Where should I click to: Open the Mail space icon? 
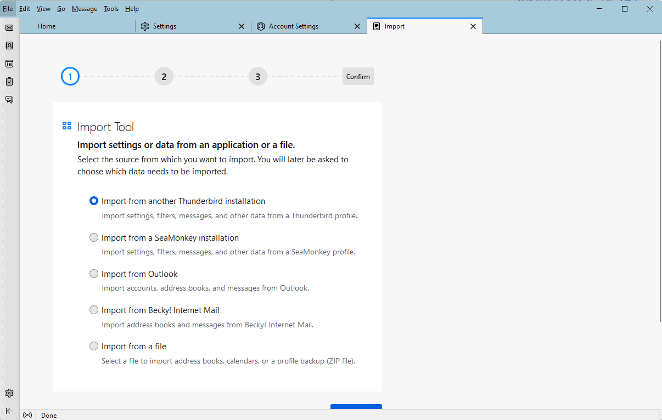[9, 27]
